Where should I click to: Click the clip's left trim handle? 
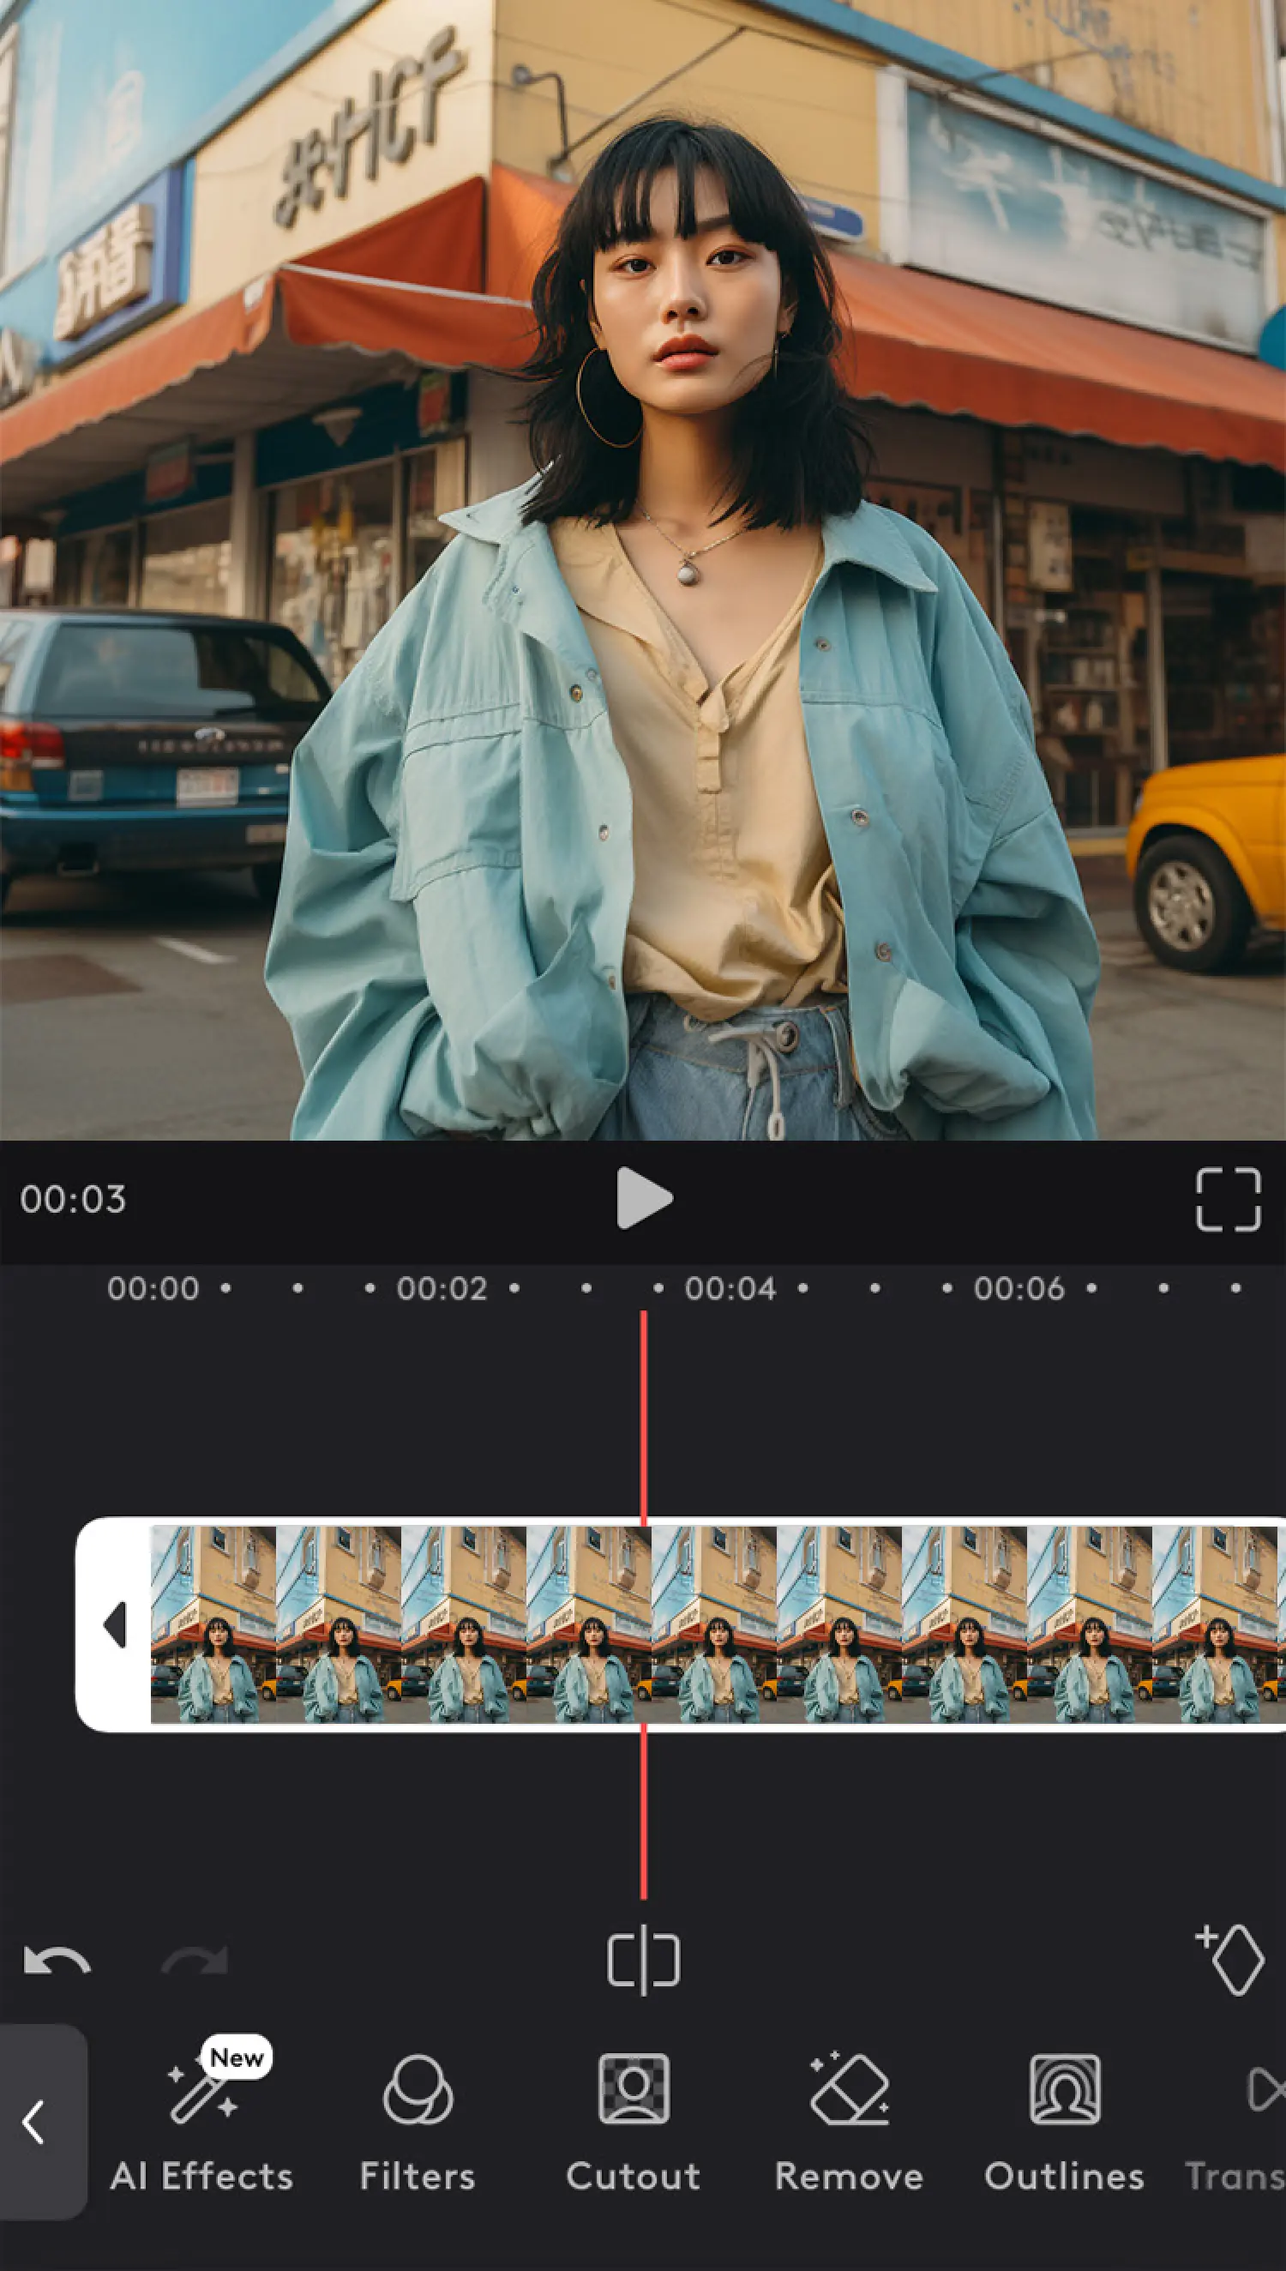[114, 1624]
